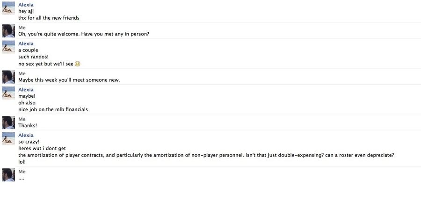Click the "Me" label above the "...." message

pyautogui.click(x=22, y=172)
